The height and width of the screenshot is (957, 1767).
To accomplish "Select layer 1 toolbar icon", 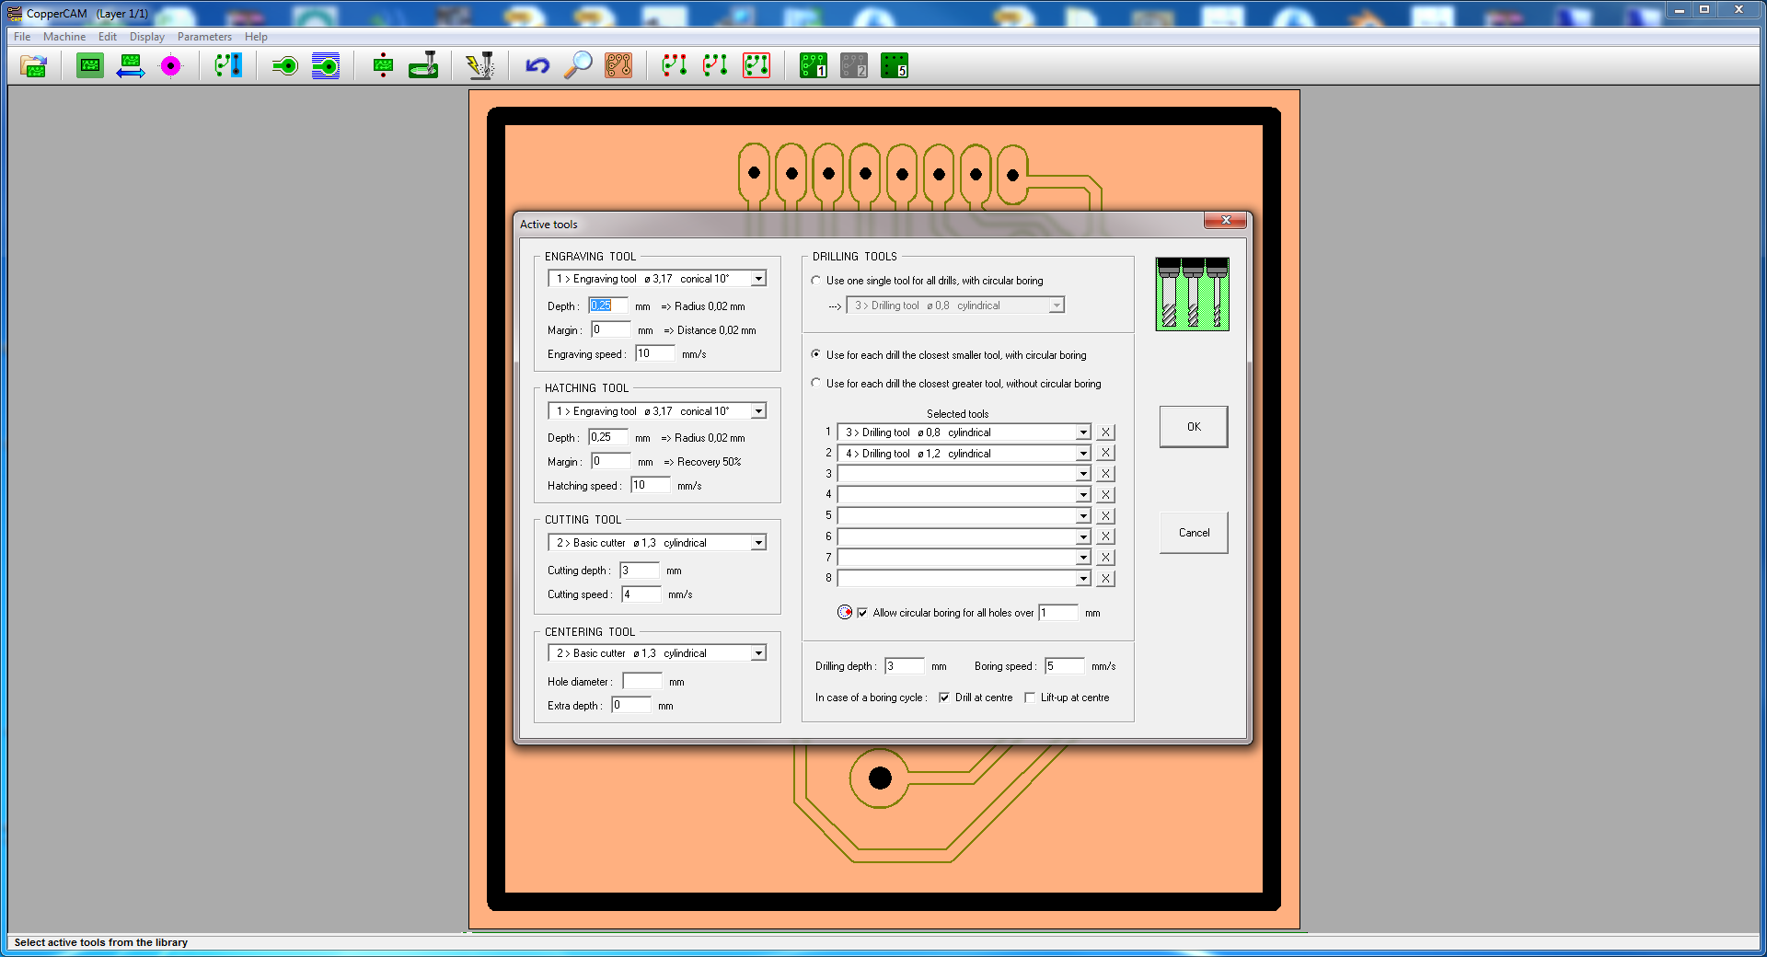I will tap(814, 66).
